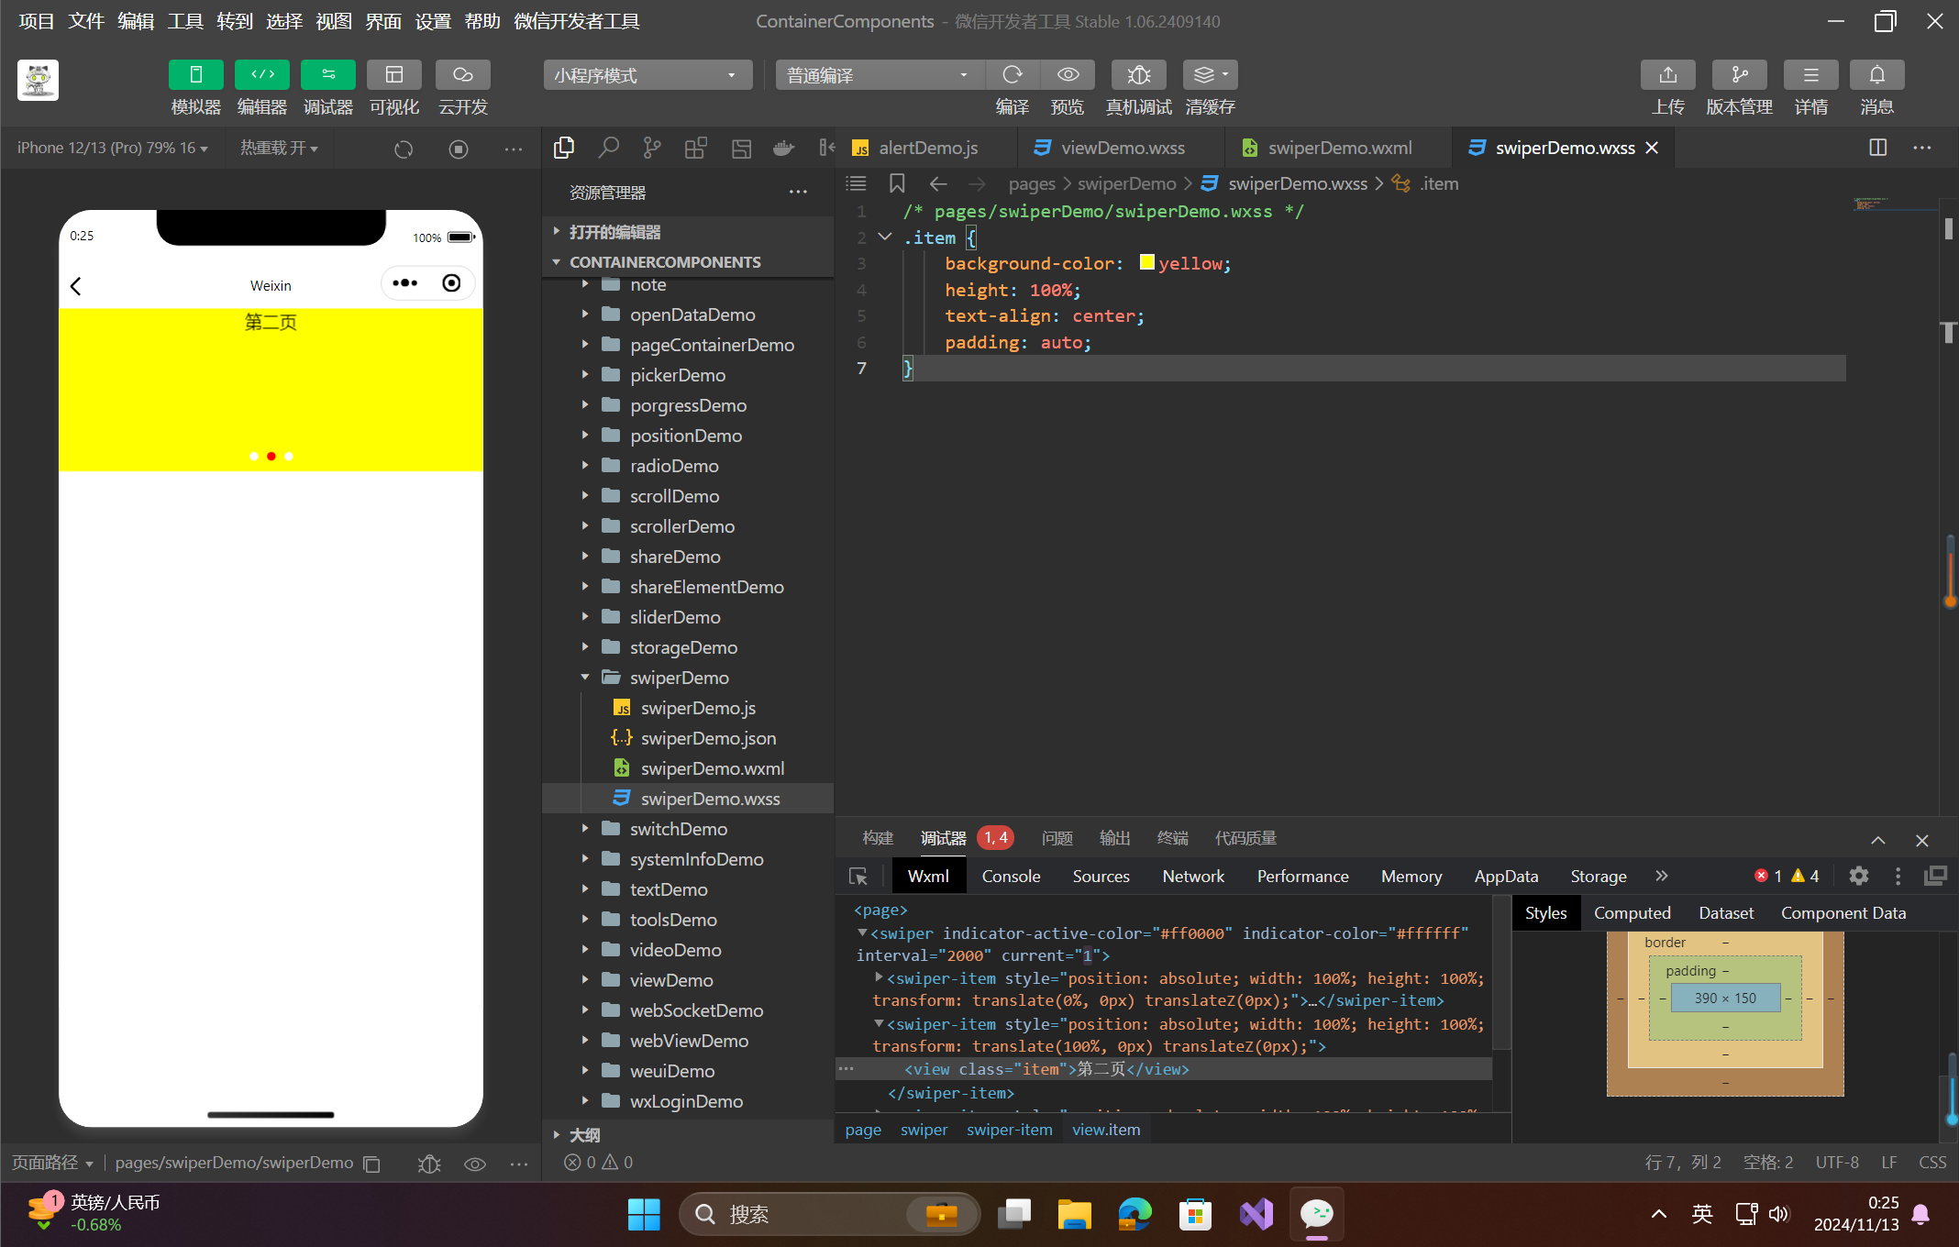This screenshot has width=1959, height=1247.
Task: Expand the 打开的编辑器 section
Action: pyautogui.click(x=688, y=232)
